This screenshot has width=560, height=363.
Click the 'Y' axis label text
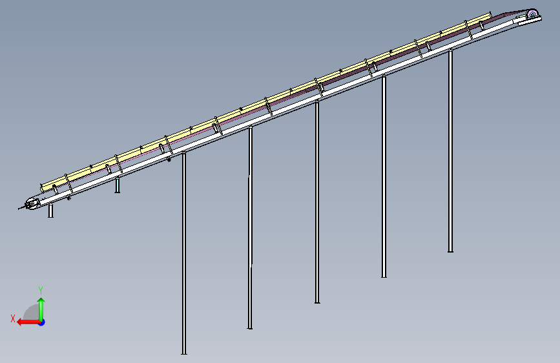click(41, 290)
